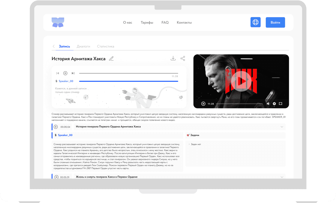Click the Speaker_00 blue timeline bar
The height and width of the screenshot is (203, 336).
[128, 81]
